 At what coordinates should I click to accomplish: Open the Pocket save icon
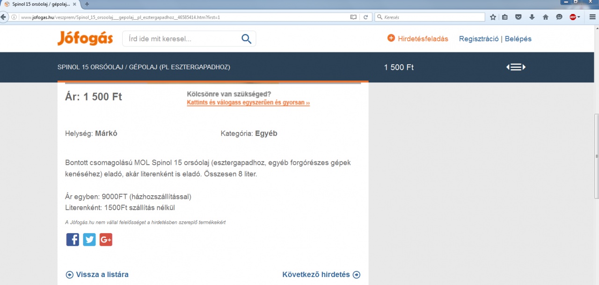519,17
